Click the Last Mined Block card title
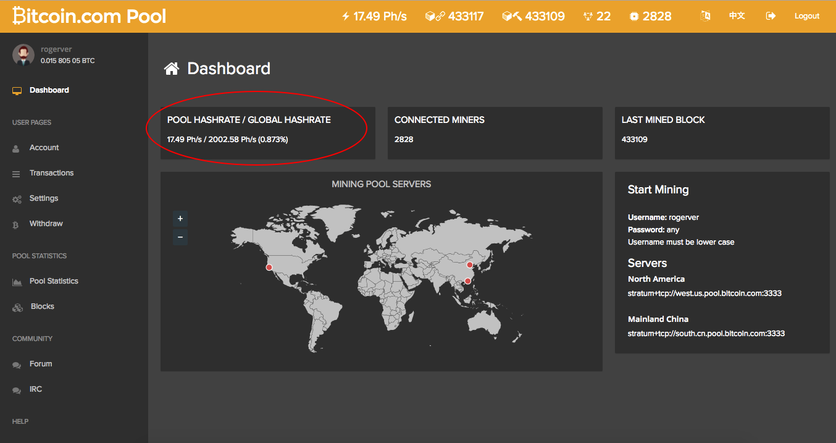 (663, 120)
